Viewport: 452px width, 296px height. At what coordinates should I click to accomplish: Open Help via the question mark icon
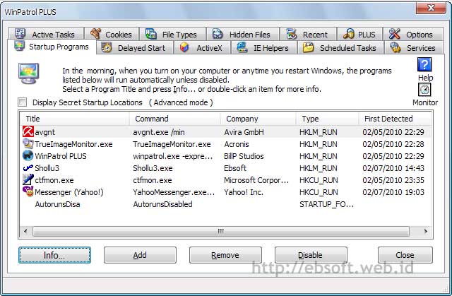click(424, 64)
